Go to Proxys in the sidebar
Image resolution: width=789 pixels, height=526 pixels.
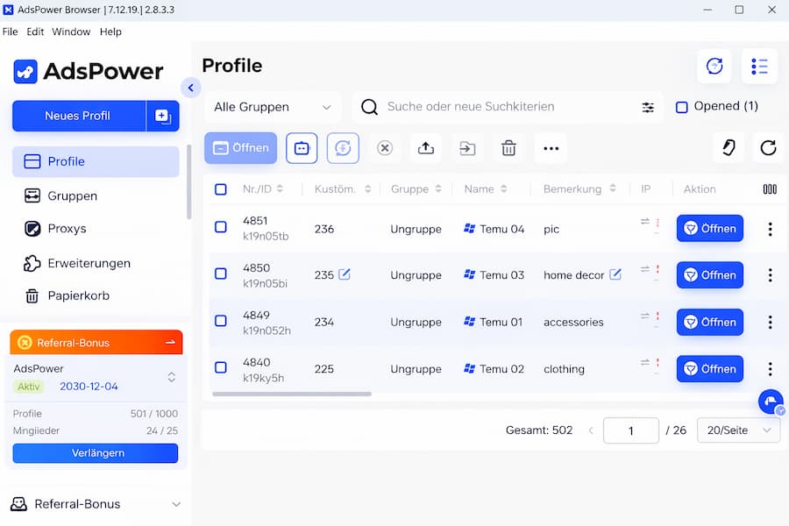pos(67,229)
